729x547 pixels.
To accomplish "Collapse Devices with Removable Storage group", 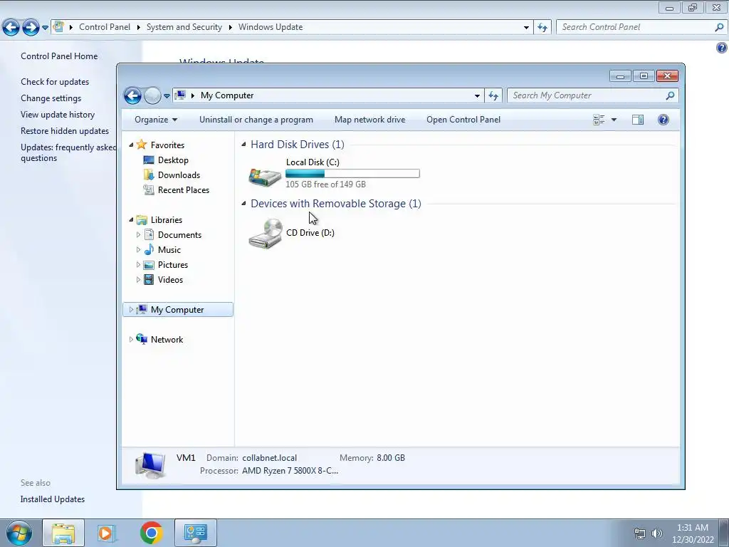I will tap(243, 204).
